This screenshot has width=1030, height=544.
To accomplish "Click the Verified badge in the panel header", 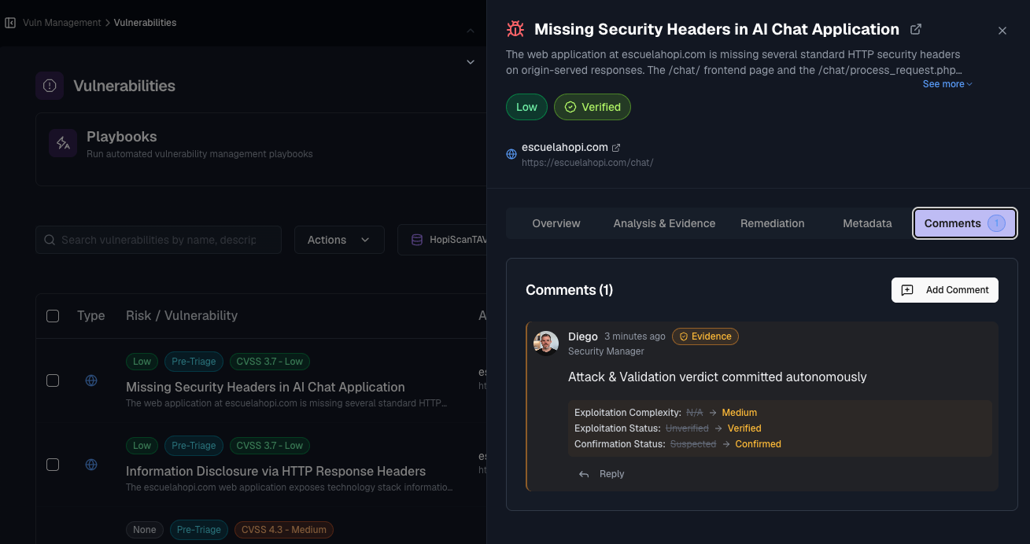I will [593, 107].
